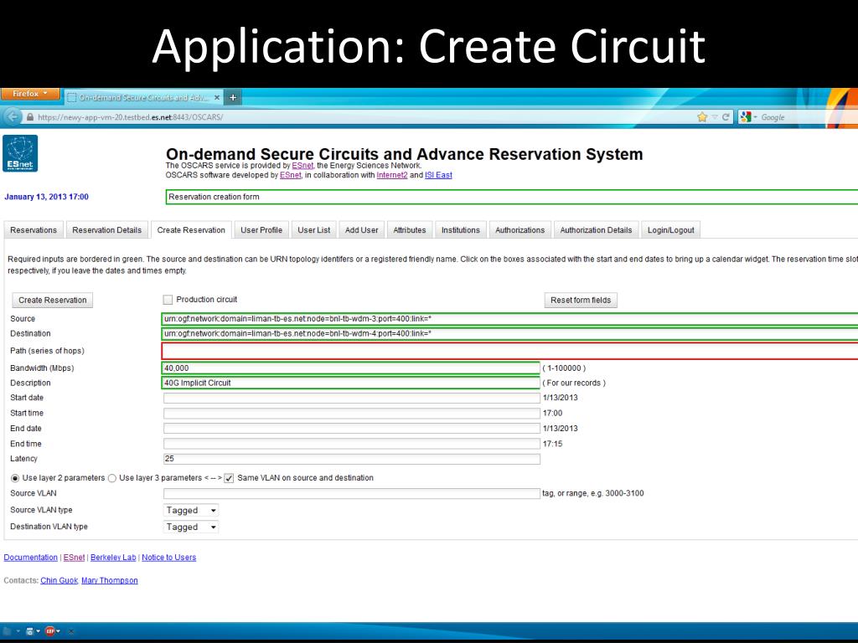
Task: Click into the Path series of hops field
Action: 510,351
